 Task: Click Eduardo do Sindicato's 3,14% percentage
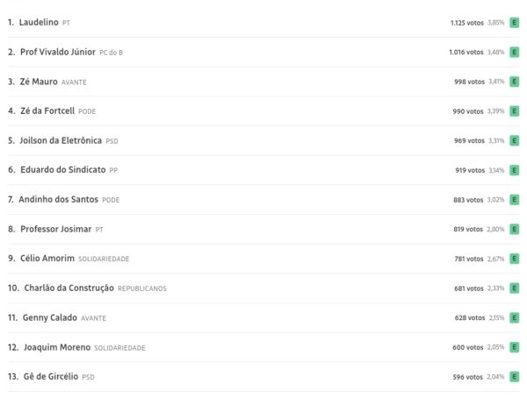[496, 170]
